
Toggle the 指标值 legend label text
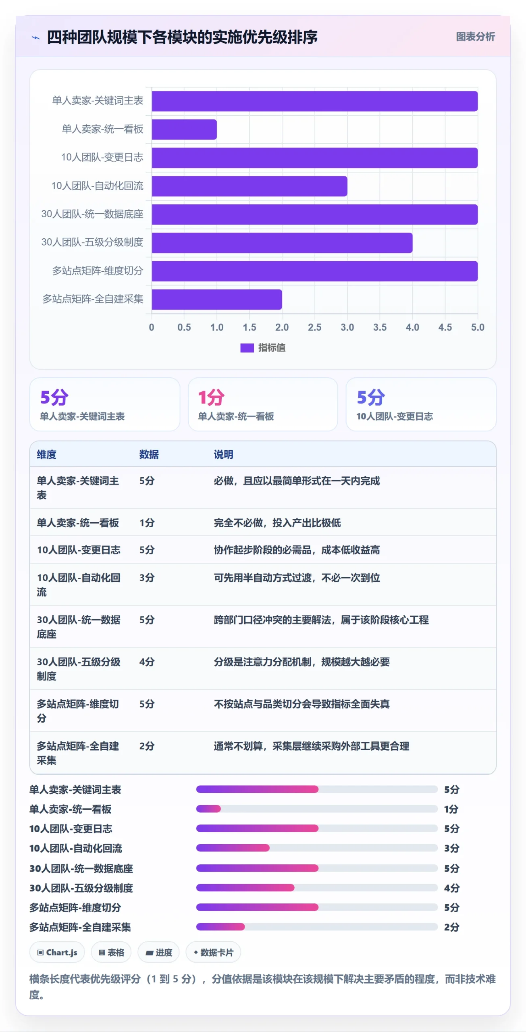pyautogui.click(x=272, y=348)
